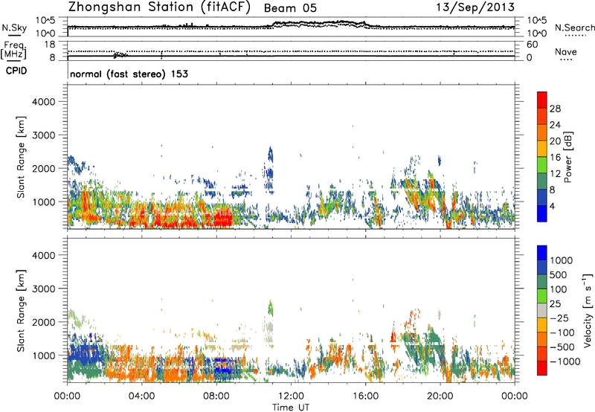The width and height of the screenshot is (595, 412).
Task: Click the 08:00 time tick label
Action: tap(216, 396)
